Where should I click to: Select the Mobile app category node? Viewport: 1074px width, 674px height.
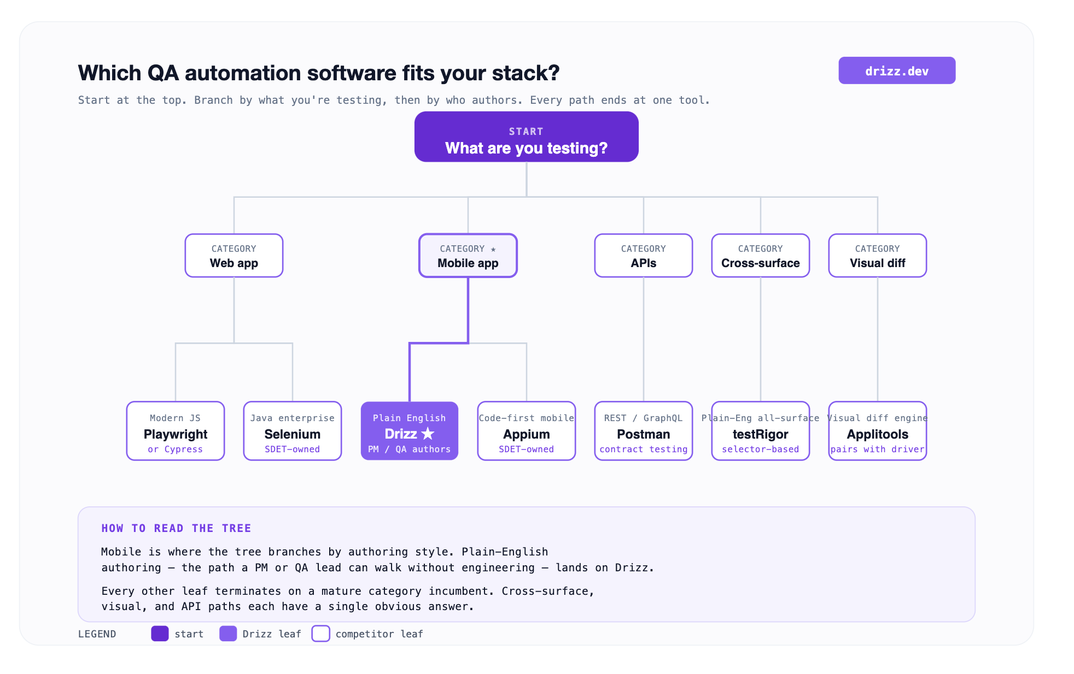pyautogui.click(x=468, y=256)
